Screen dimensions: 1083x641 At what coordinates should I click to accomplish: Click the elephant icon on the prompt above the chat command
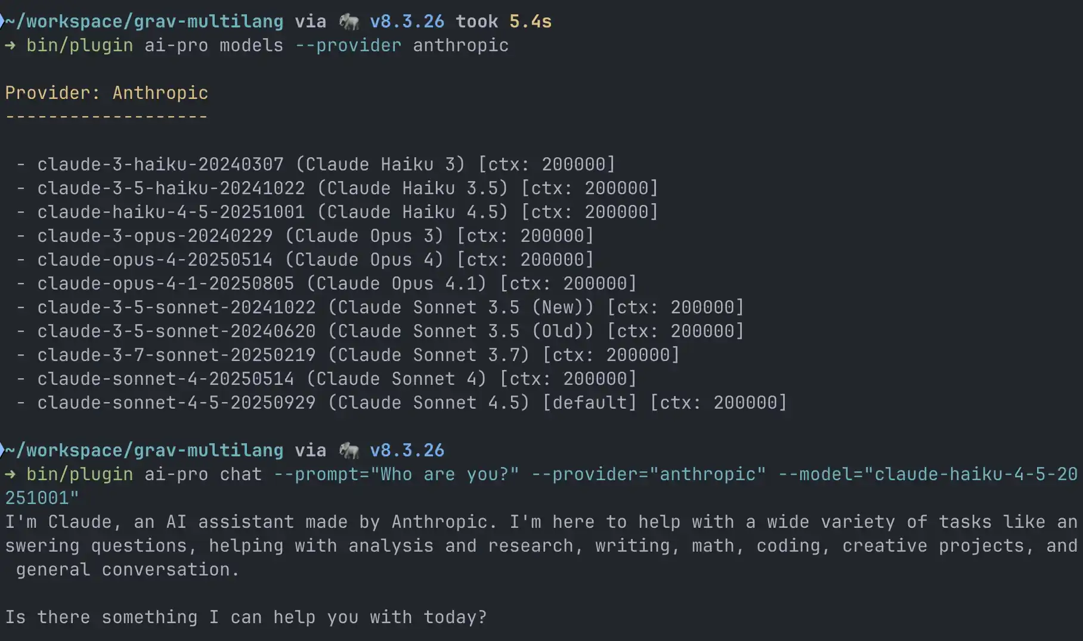(349, 451)
